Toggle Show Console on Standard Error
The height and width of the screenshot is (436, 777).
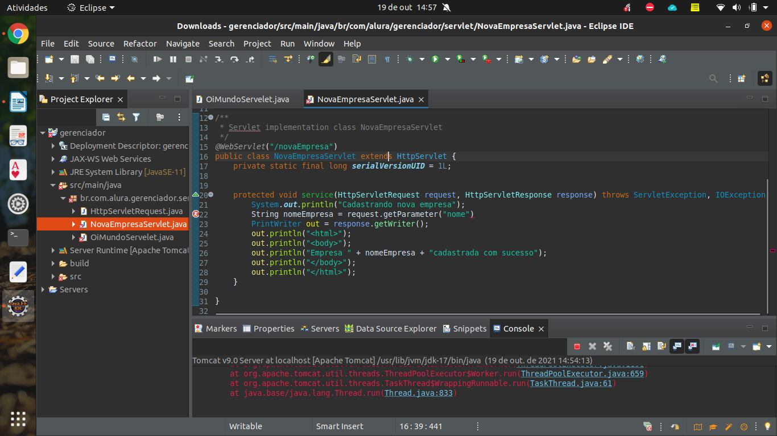pyautogui.click(x=692, y=346)
